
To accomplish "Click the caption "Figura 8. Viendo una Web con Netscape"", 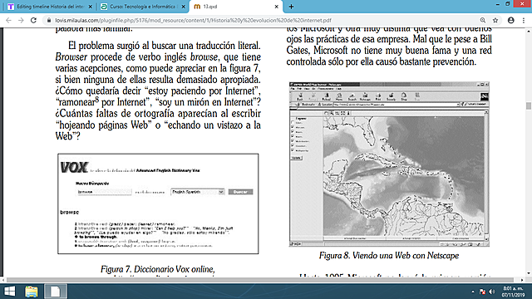I will click(389, 256).
